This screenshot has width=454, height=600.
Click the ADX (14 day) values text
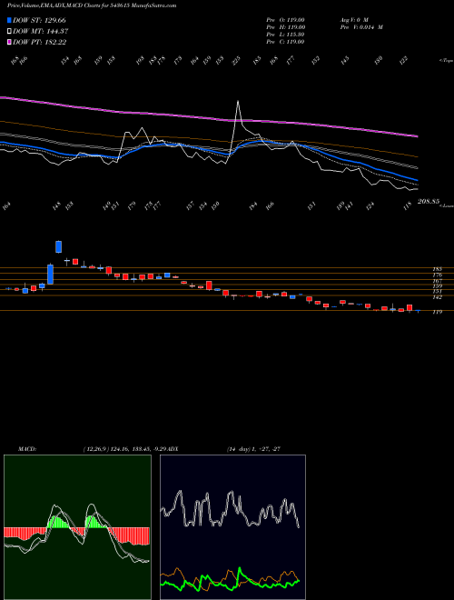click(254, 449)
